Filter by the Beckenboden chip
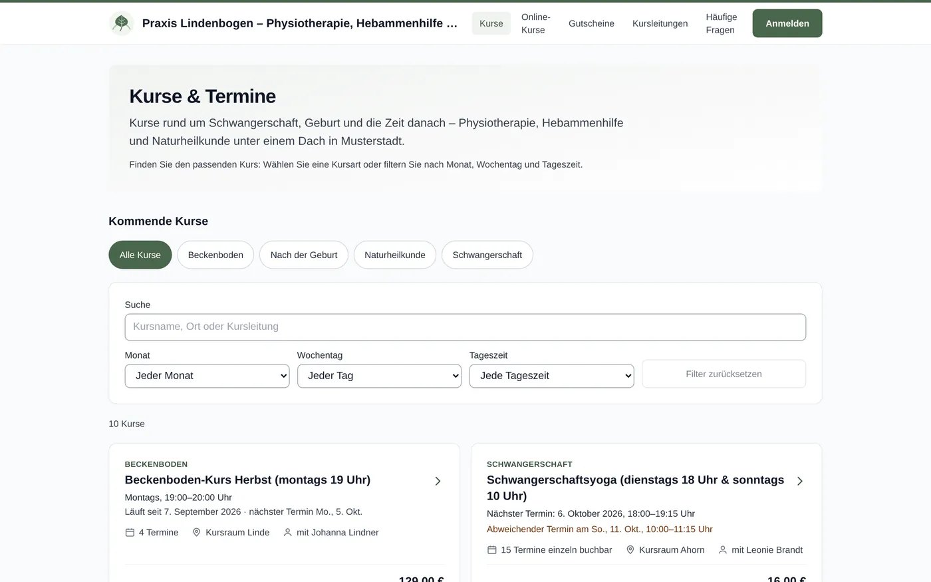931x582 pixels. coord(215,255)
